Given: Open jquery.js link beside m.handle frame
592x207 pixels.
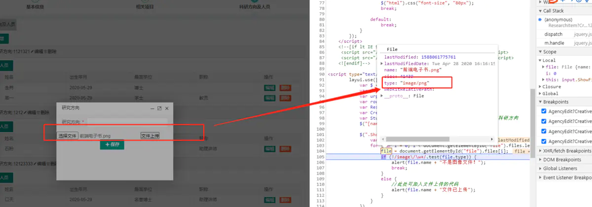Looking at the screenshot, I should pos(583,43).
